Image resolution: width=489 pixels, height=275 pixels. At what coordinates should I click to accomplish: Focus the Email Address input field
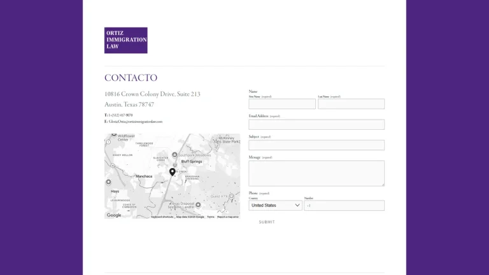(x=316, y=124)
